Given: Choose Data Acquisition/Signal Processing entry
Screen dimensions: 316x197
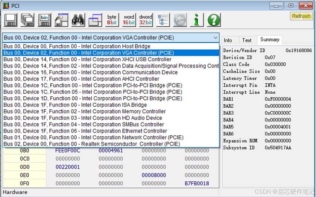Looking at the screenshot, I should click(x=111, y=66).
